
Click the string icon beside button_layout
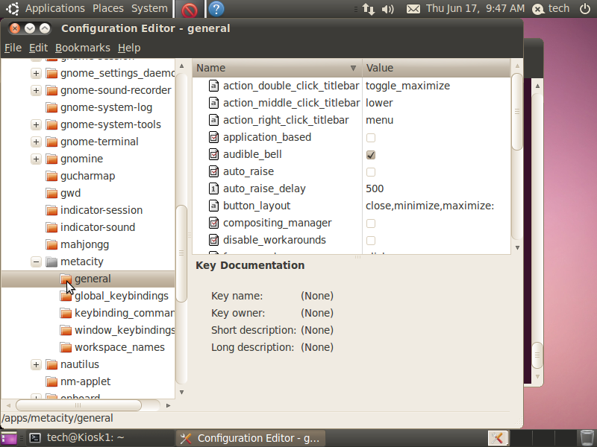point(213,206)
